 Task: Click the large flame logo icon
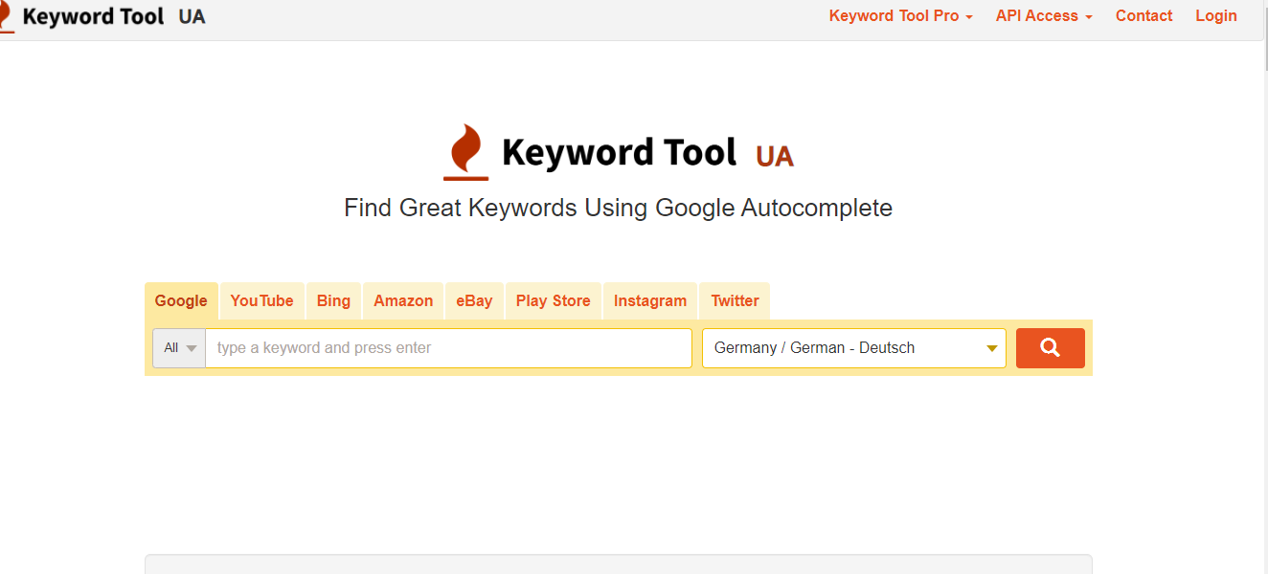(465, 152)
